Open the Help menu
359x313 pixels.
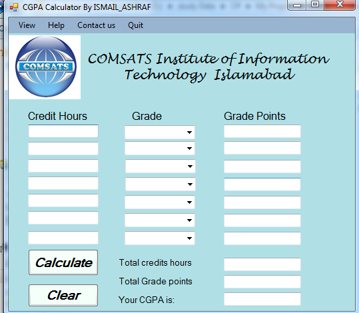pyautogui.click(x=56, y=25)
